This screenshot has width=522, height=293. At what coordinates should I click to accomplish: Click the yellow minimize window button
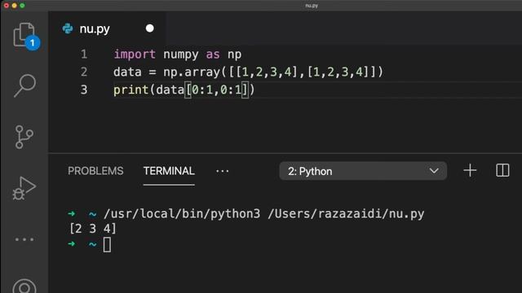click(x=15, y=6)
